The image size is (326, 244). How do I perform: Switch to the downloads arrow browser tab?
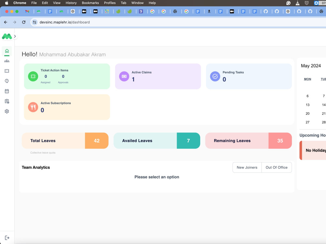pos(209,11)
